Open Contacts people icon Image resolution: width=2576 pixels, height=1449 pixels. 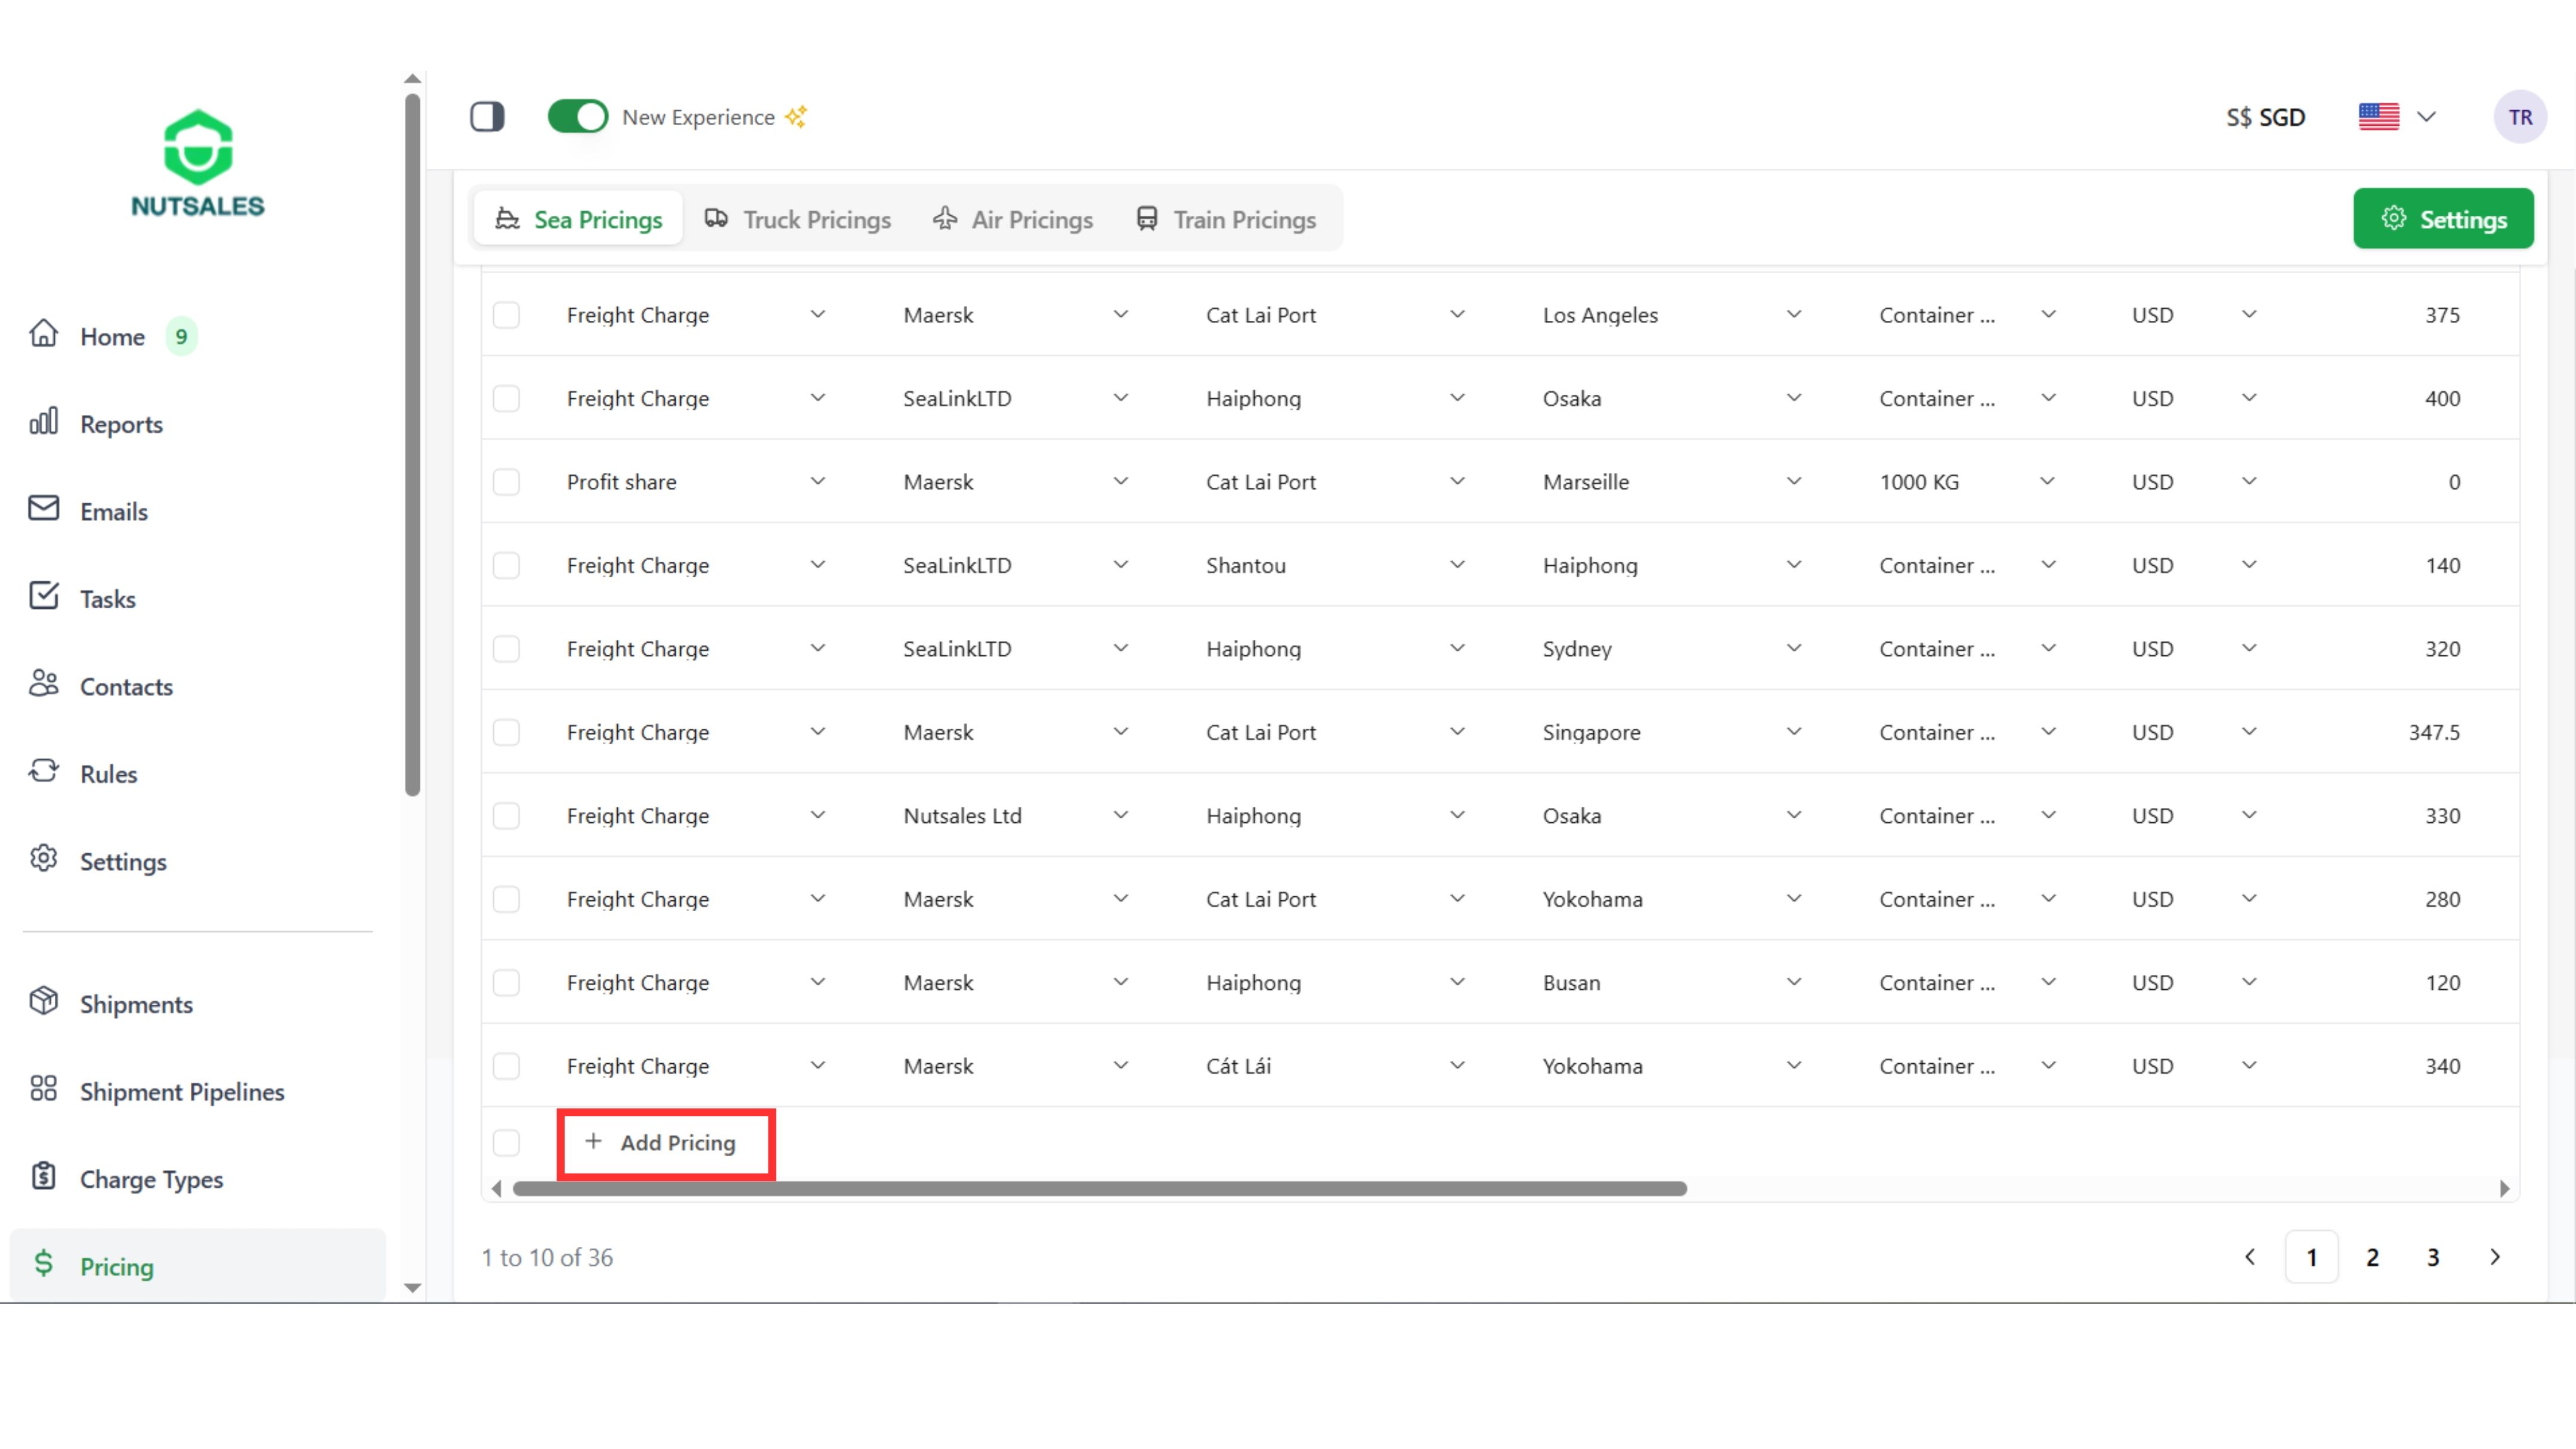coord(44,684)
